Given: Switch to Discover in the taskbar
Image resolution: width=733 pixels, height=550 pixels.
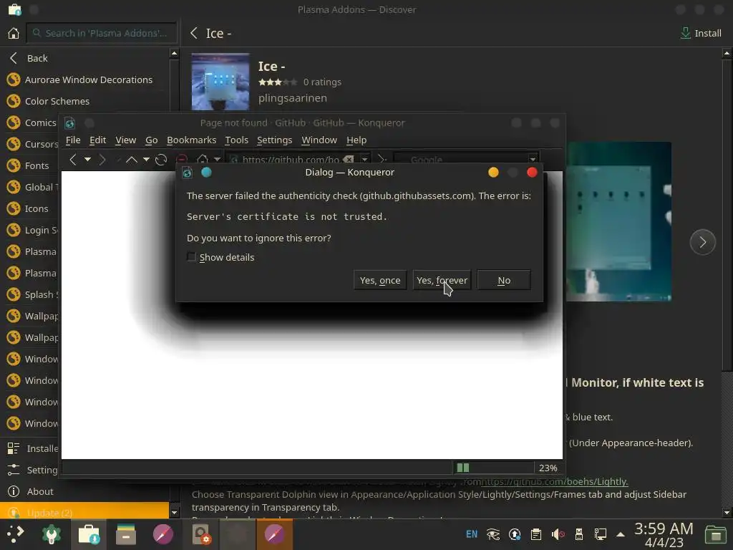Looking at the screenshot, I should click(x=89, y=534).
